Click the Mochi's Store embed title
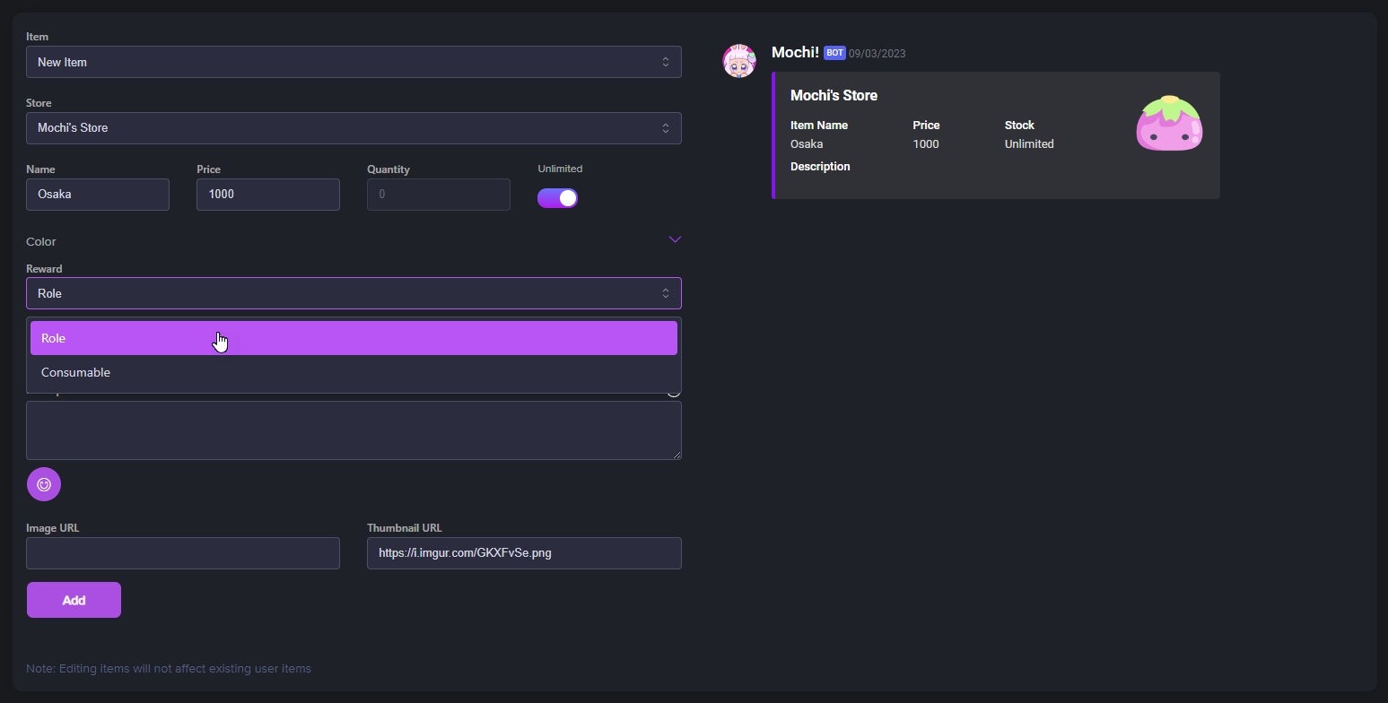The height and width of the screenshot is (703, 1388). coord(834,95)
